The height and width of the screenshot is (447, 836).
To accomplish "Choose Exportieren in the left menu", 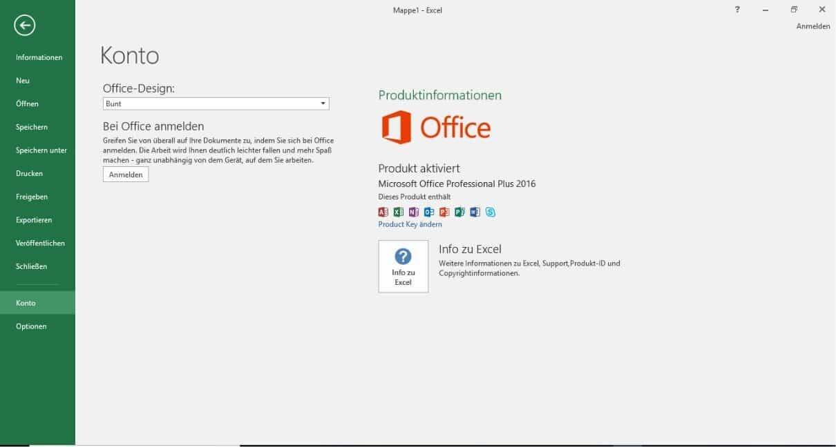I will 33,220.
